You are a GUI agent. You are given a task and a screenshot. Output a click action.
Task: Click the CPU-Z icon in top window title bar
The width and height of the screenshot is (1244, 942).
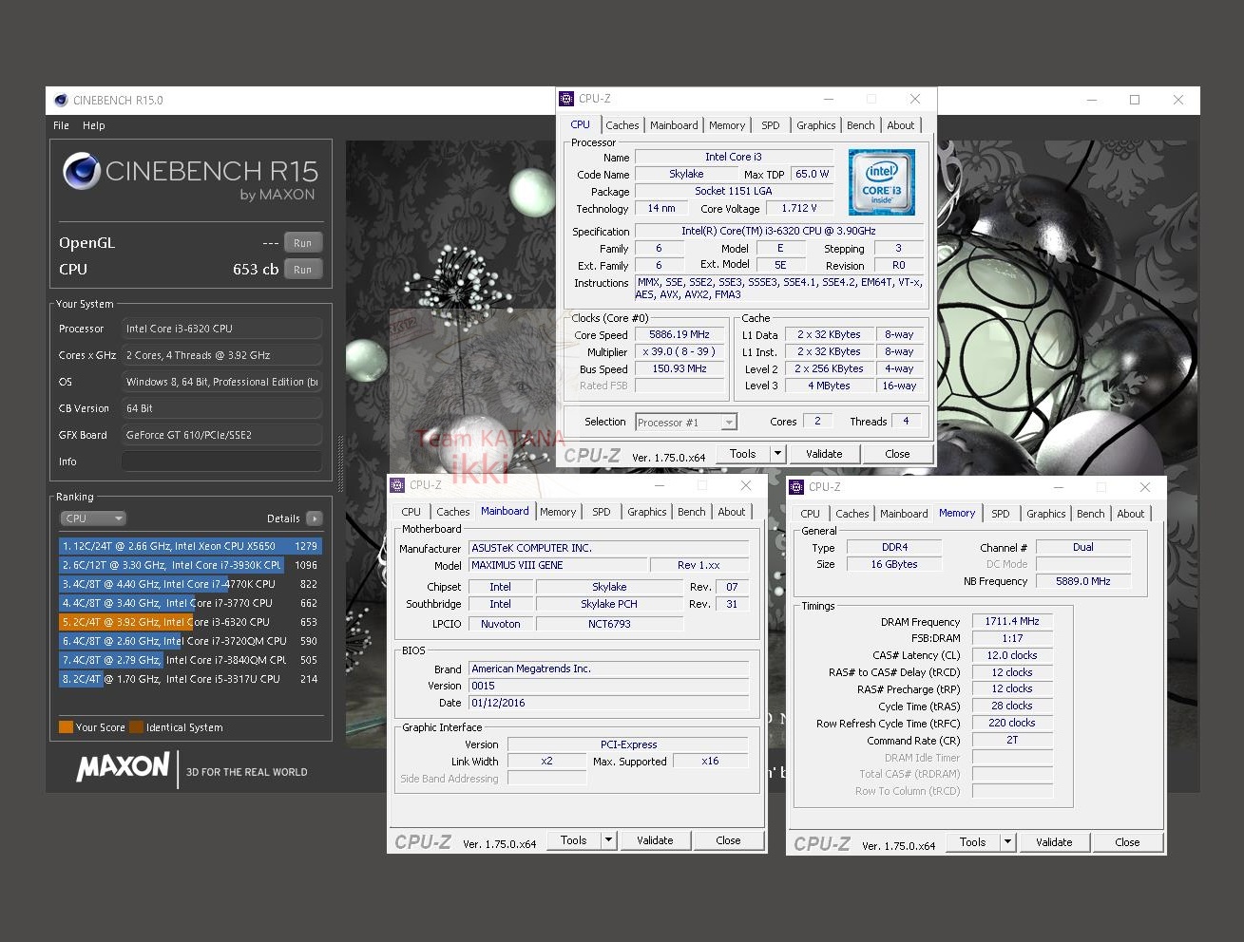[x=566, y=98]
